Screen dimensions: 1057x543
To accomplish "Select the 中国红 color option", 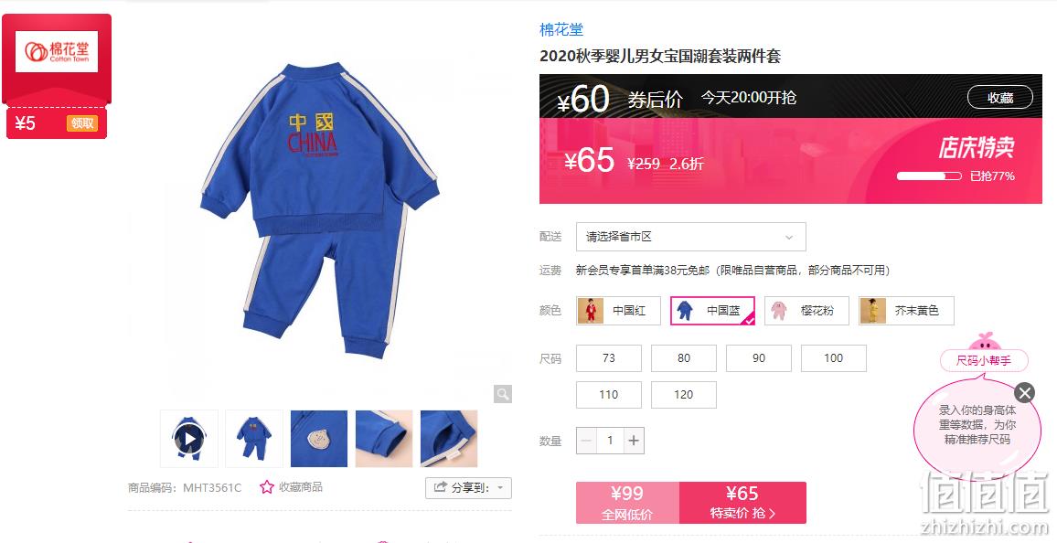I will point(618,311).
